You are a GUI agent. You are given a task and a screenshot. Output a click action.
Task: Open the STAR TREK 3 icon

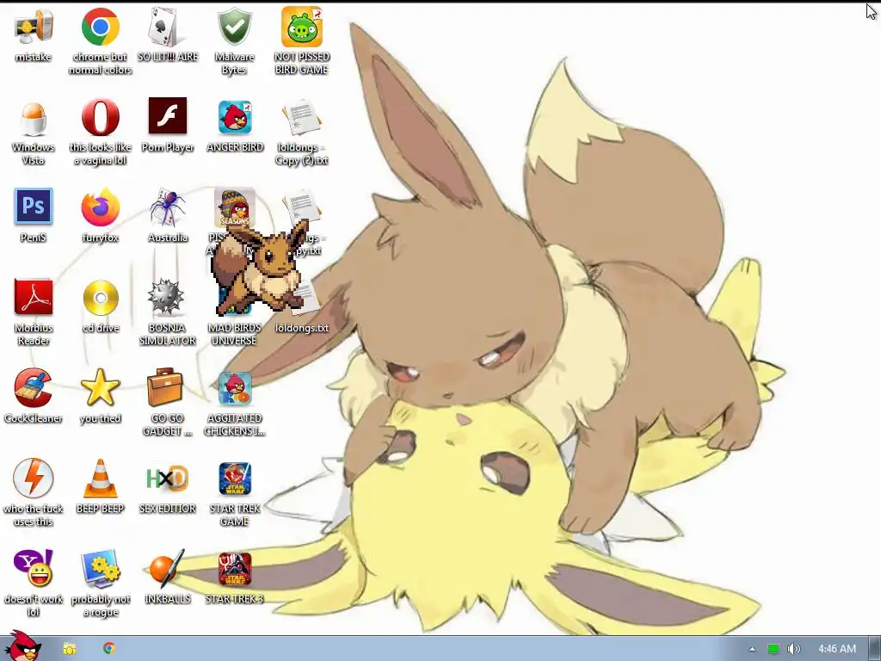pyautogui.click(x=235, y=569)
